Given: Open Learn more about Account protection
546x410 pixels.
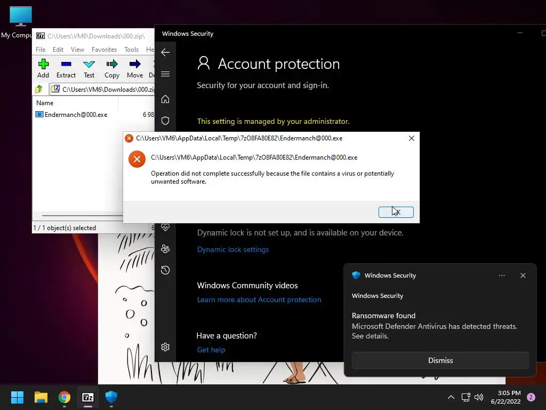Looking at the screenshot, I should coord(259,300).
